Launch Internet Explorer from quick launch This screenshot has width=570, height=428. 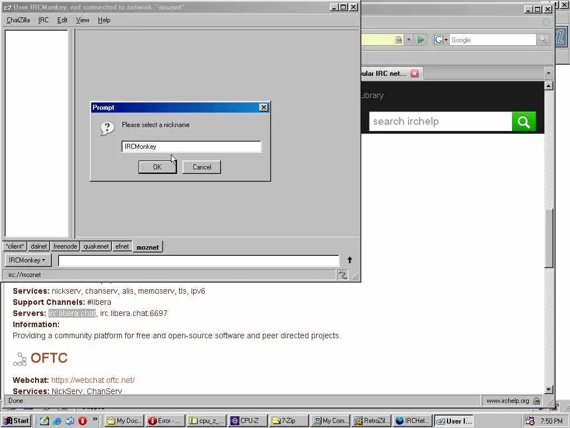point(57,421)
